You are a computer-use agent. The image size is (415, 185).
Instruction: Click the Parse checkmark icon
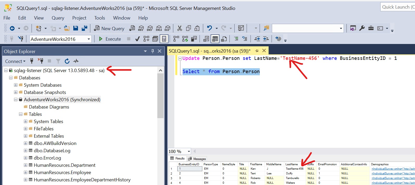coord(138,39)
